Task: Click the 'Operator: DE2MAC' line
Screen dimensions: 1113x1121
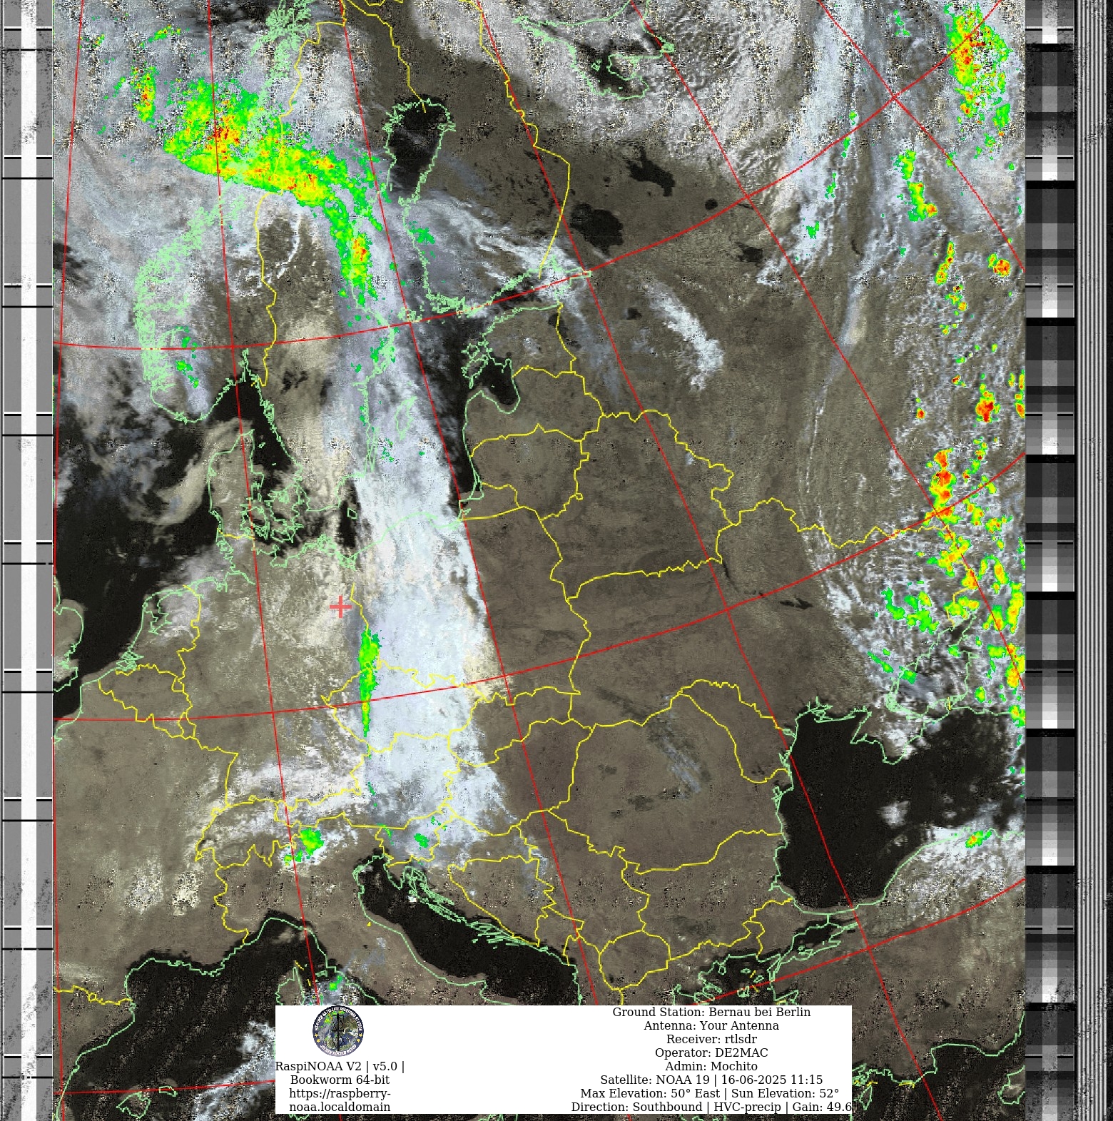Action: click(711, 1052)
